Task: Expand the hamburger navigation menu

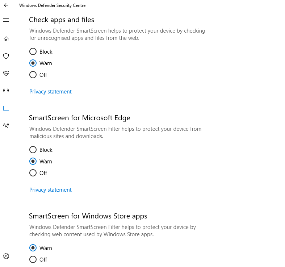Action: tap(6, 20)
